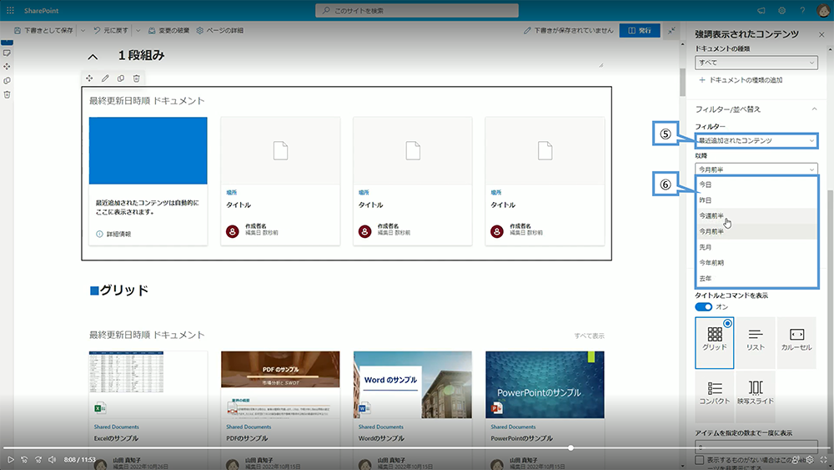This screenshot has height=470, width=834.
Task: Open the ドキュメントの種類 すべて dropdown
Action: click(756, 63)
